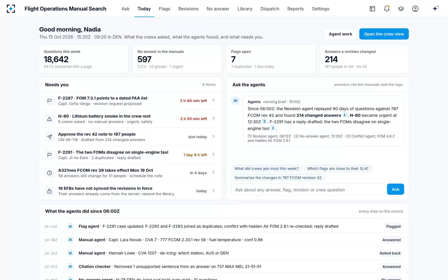Open the Settings tab
This screenshot has width=448, height=280.
click(320, 9)
